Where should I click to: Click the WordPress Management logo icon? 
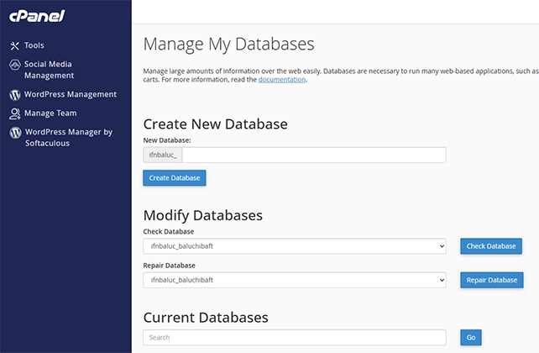coord(15,95)
